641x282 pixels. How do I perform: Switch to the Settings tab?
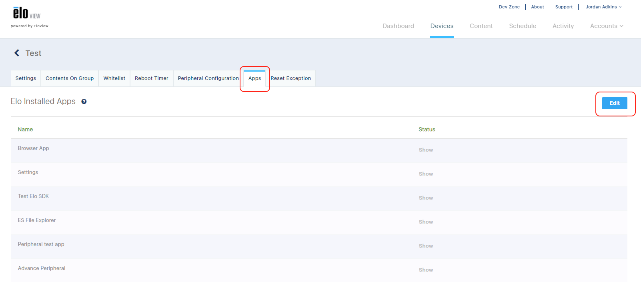(26, 78)
